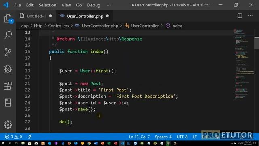
Task: Expand the hidden menus ellipsis in menu bar
Action: (x=109, y=5)
